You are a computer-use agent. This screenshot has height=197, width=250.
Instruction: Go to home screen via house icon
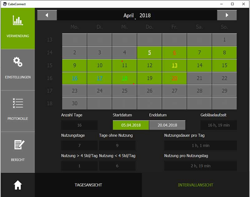(x=18, y=185)
